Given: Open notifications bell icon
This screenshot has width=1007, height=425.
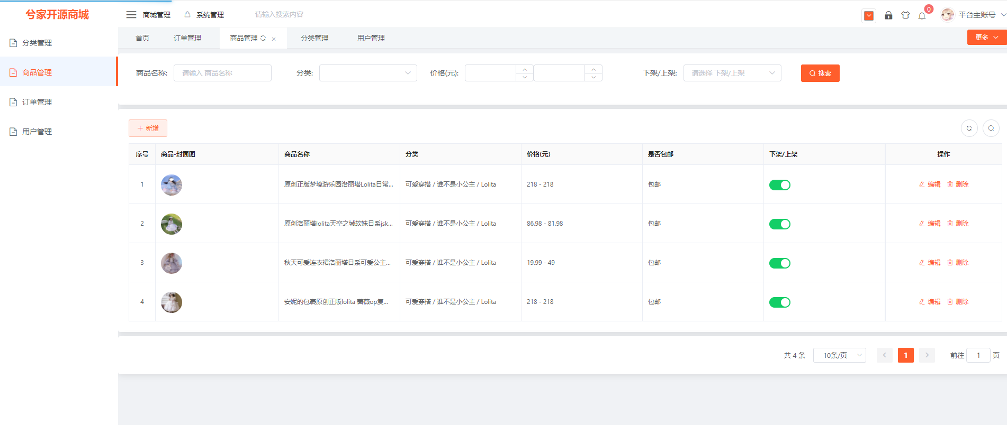Looking at the screenshot, I should 922,15.
